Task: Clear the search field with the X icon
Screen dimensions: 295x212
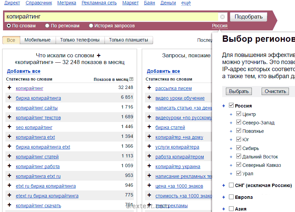Action: point(222,17)
